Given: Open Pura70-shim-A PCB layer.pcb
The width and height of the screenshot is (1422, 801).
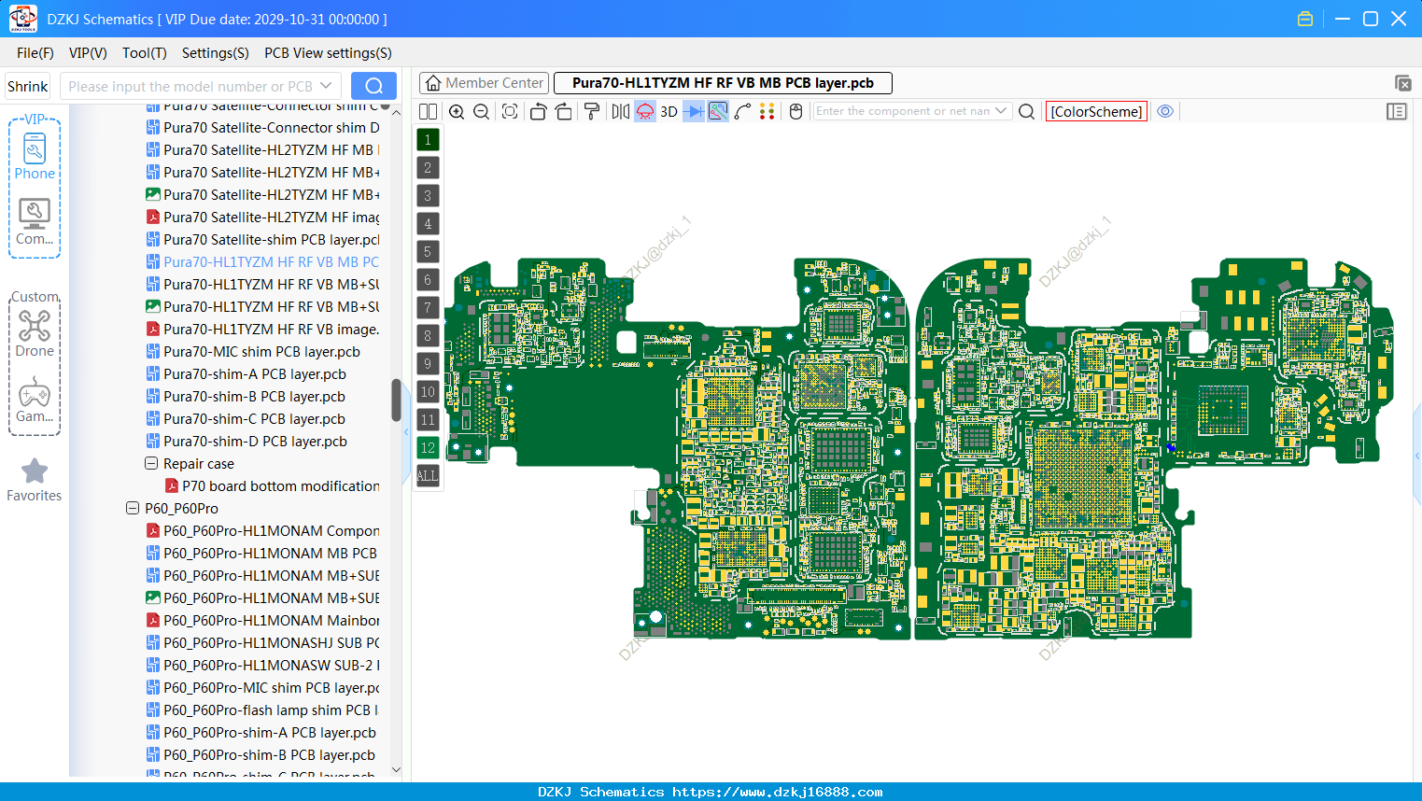Looking at the screenshot, I should 246,374.
